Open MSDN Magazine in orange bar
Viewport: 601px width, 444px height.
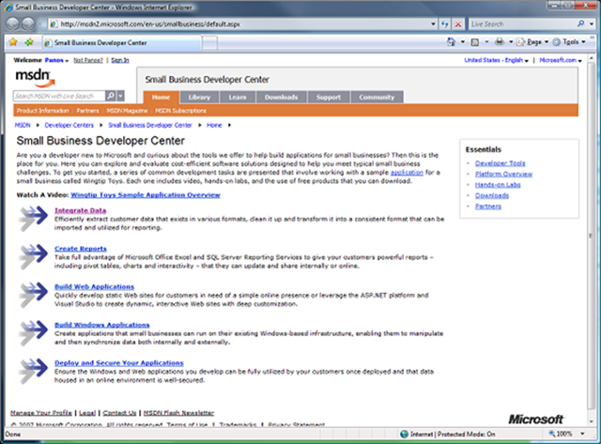point(127,111)
